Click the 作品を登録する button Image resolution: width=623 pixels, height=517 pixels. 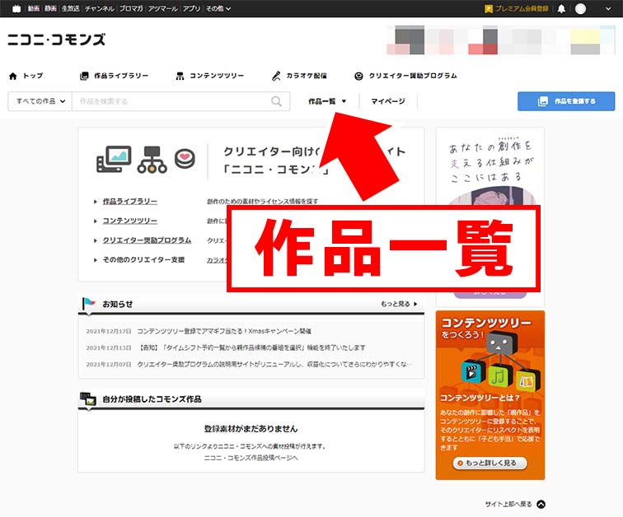pos(566,101)
